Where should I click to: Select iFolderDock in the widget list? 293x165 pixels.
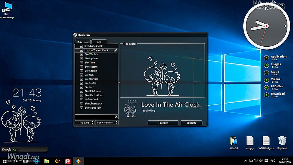coord(96,99)
